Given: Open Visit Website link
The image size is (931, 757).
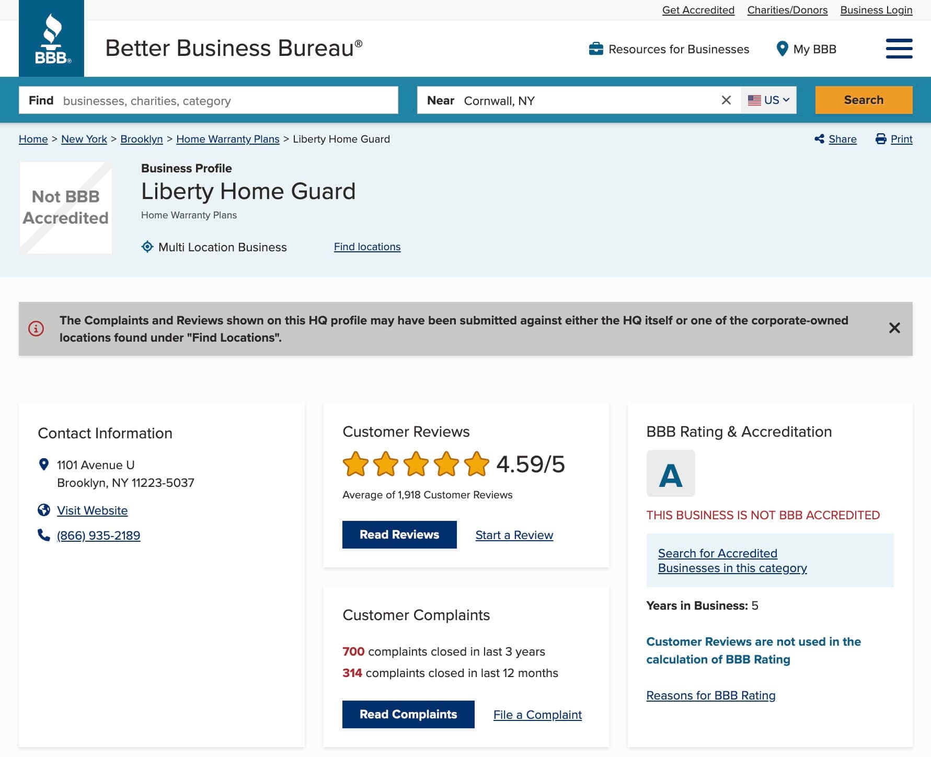Looking at the screenshot, I should (x=93, y=510).
